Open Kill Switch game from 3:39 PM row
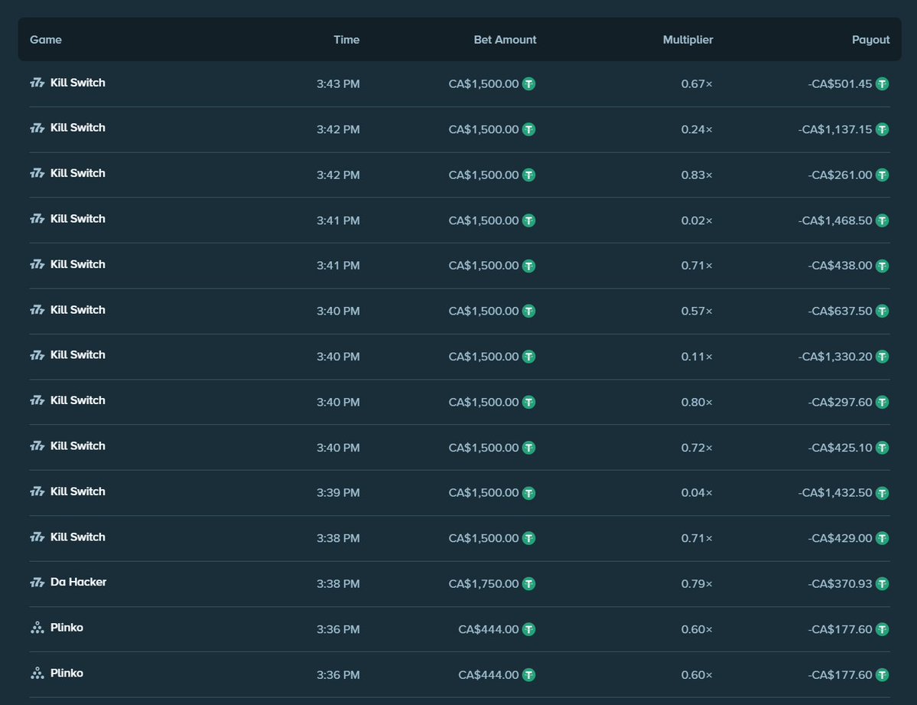Viewport: 917px width, 705px height. coord(78,491)
